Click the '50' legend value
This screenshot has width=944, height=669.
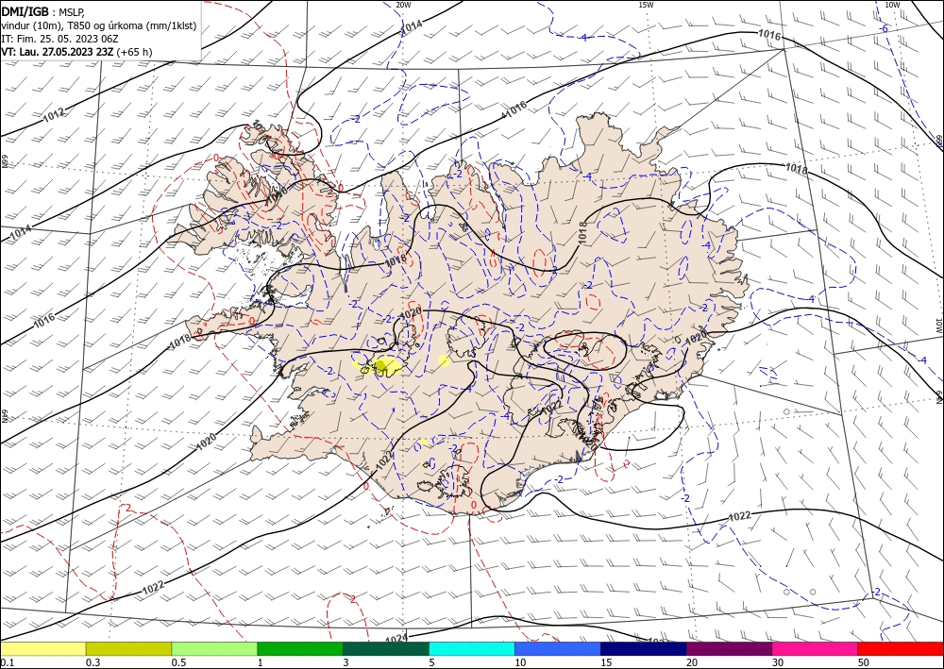864,662
